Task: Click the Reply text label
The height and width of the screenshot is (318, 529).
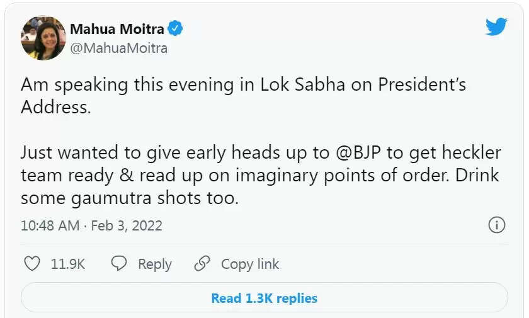Action: (x=155, y=264)
